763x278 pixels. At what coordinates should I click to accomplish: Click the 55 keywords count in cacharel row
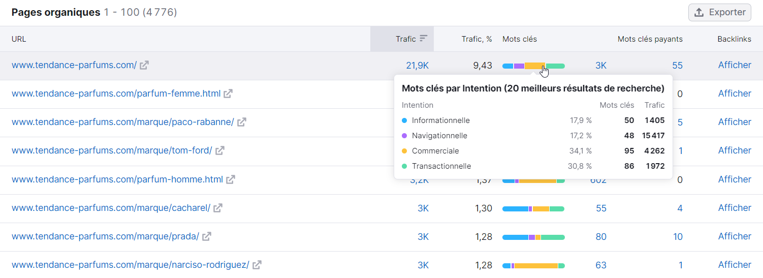pyautogui.click(x=601, y=208)
